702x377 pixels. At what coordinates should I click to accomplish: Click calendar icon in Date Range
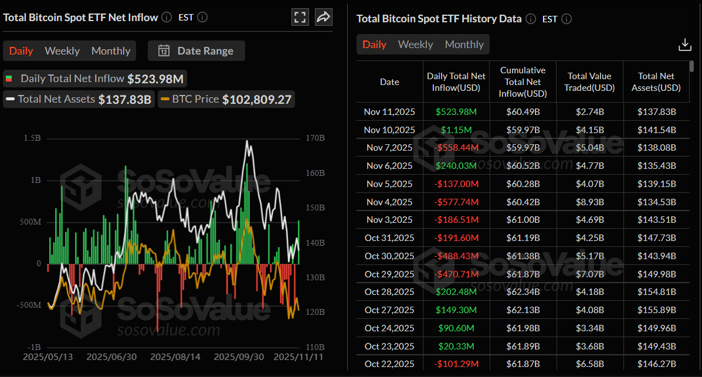164,51
